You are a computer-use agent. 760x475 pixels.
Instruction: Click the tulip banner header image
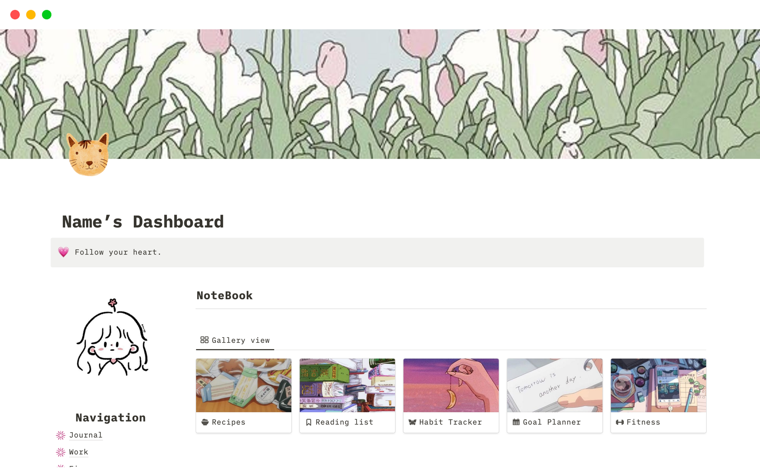pos(380,94)
